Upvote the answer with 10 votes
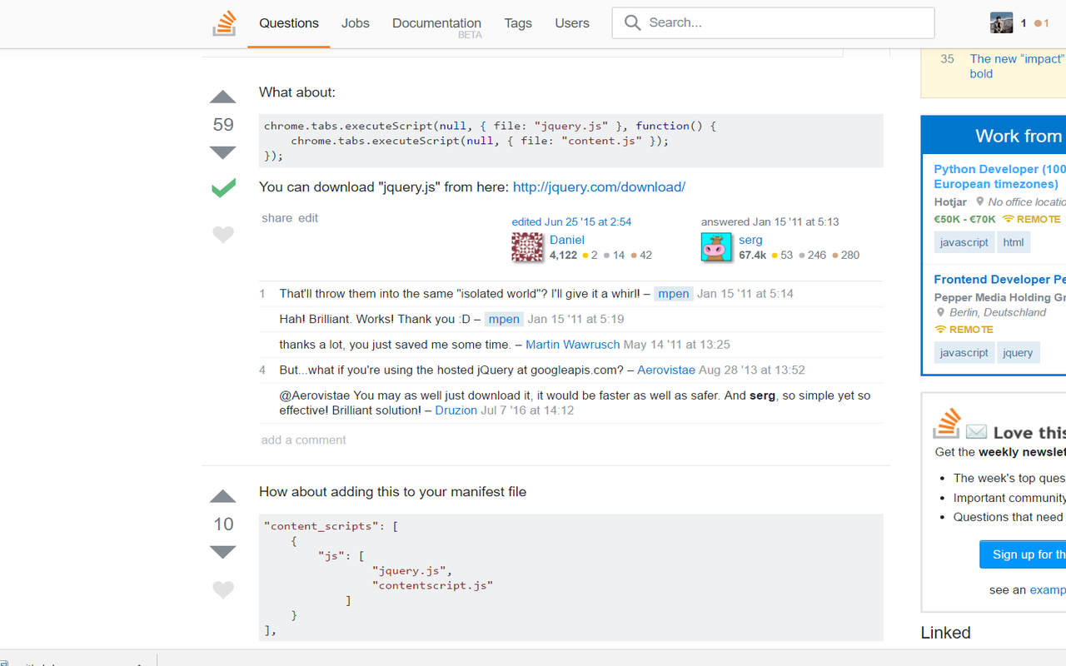Viewport: 1066px width, 666px height. click(222, 496)
